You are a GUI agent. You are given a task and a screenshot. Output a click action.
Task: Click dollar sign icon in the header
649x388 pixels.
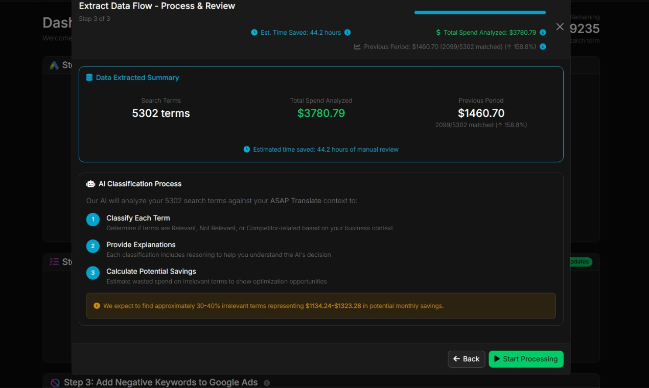point(438,33)
